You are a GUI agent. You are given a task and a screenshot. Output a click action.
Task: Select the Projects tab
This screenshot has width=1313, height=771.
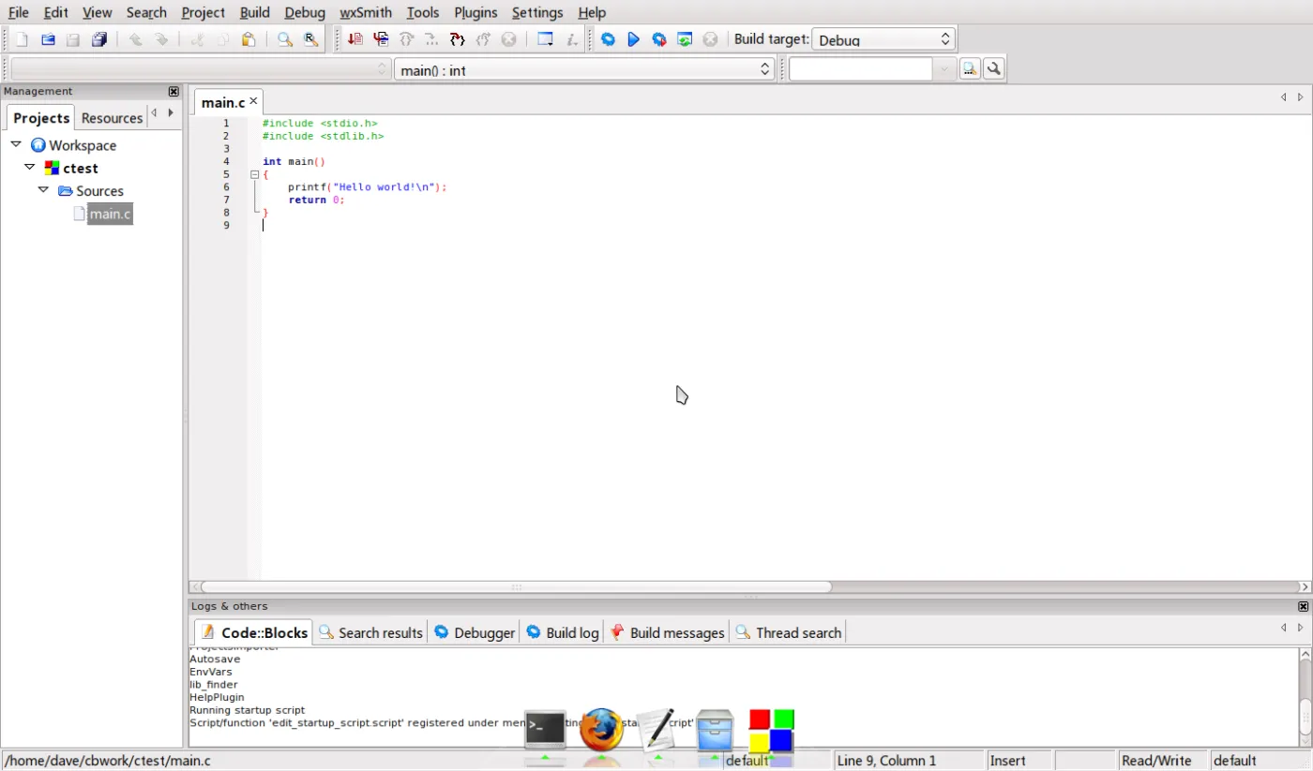pyautogui.click(x=41, y=118)
